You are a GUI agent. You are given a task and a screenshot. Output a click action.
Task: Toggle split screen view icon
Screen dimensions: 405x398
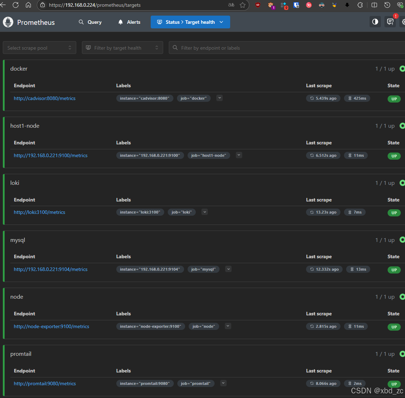click(x=374, y=5)
